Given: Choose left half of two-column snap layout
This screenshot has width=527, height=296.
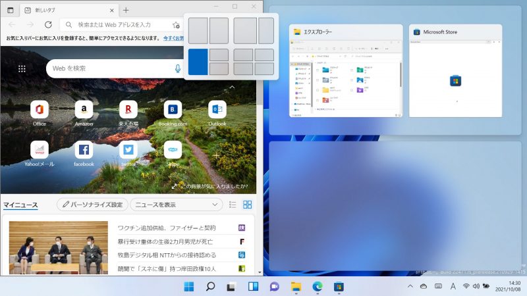Looking at the screenshot, I should (198, 31).
